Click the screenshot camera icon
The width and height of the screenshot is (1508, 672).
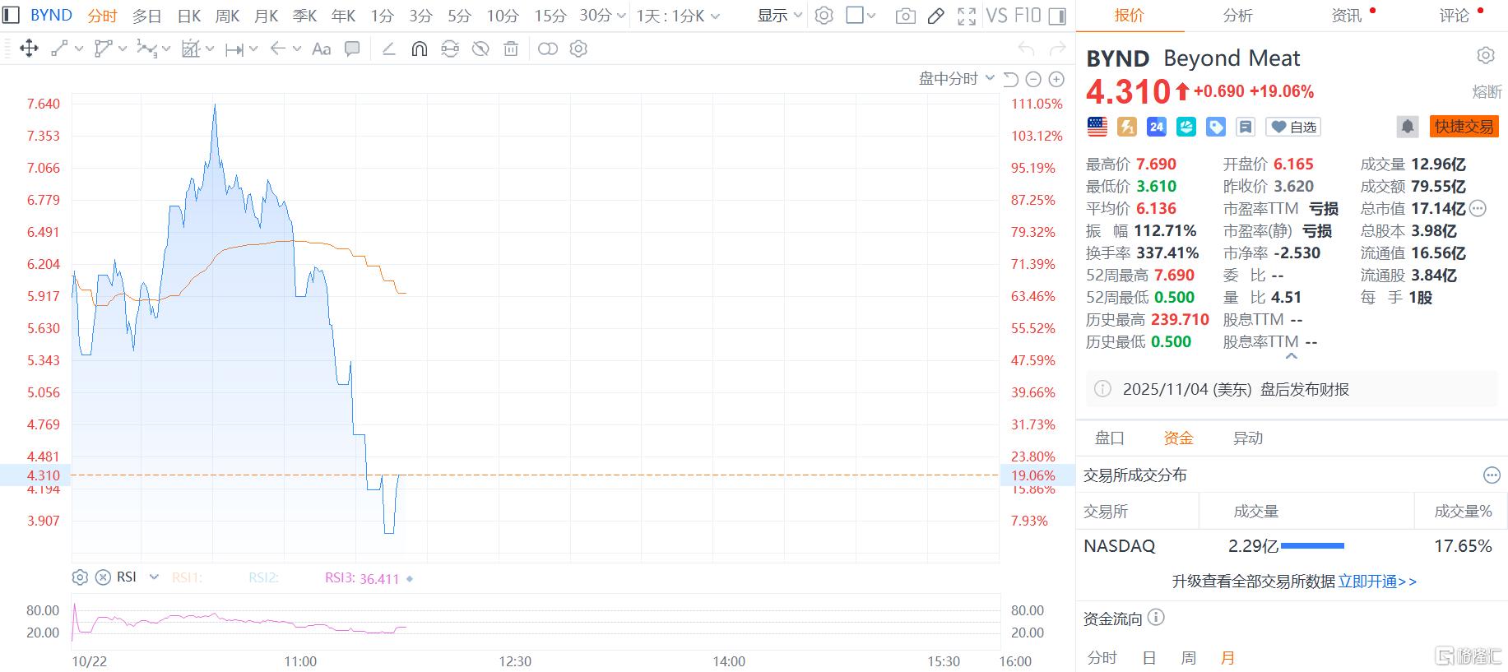click(905, 16)
